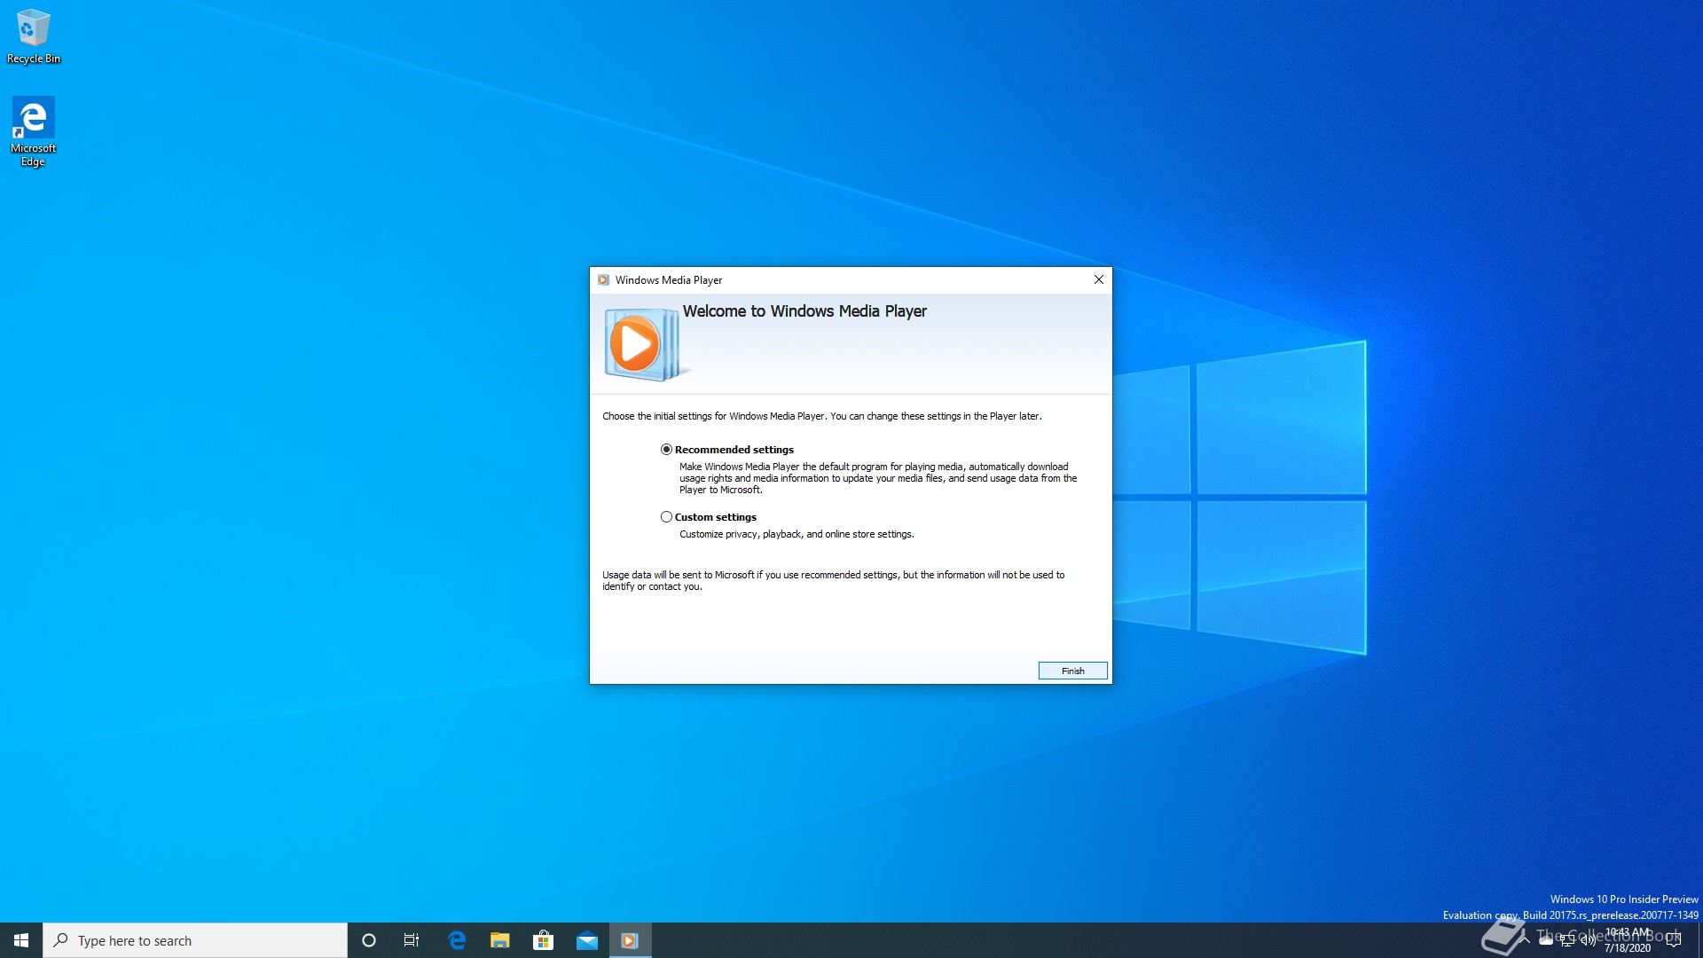Expand the hidden system tray icons
Image resolution: width=1703 pixels, height=958 pixels.
coord(1525,940)
